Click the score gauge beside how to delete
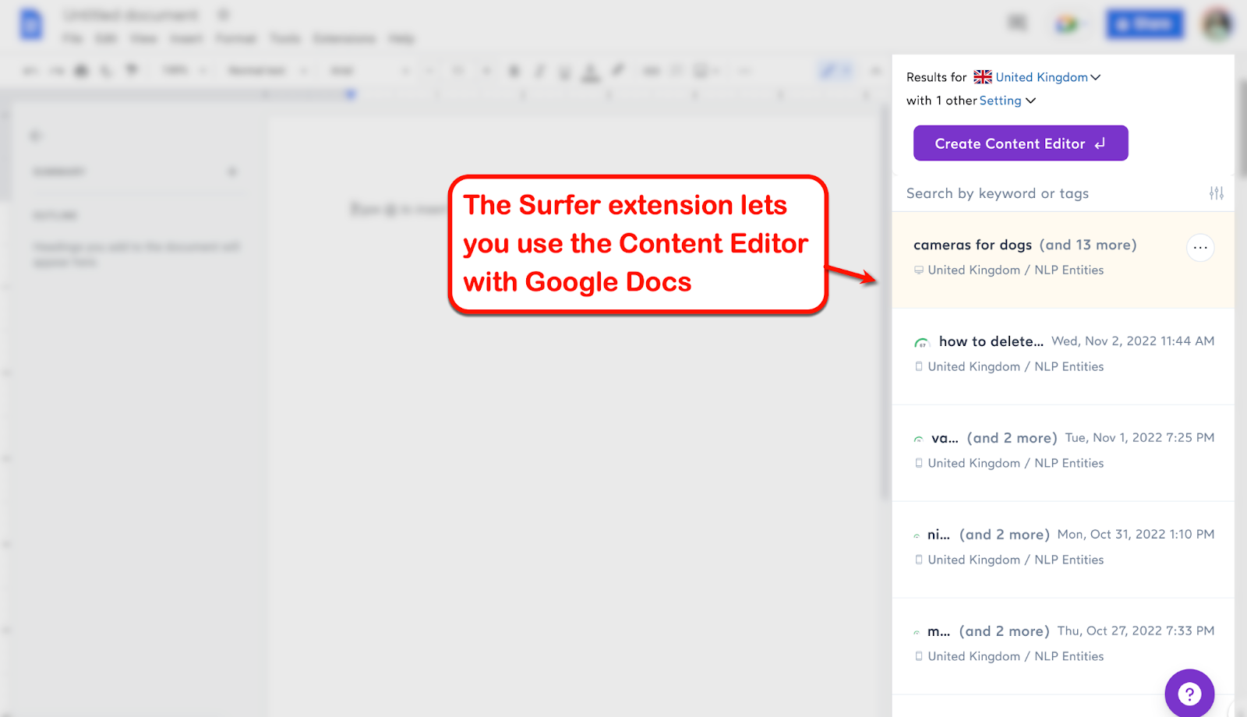 tap(922, 342)
